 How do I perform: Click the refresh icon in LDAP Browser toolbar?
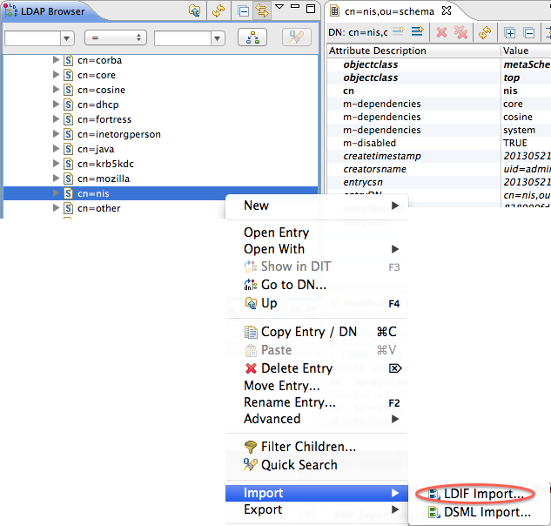218,11
